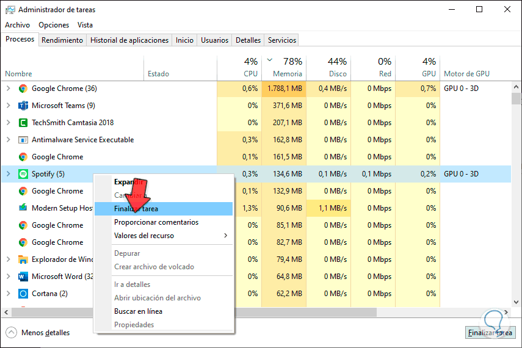This screenshot has width=522, height=348.
Task: Click the 0,7% GPU cell
Action: pos(418,89)
